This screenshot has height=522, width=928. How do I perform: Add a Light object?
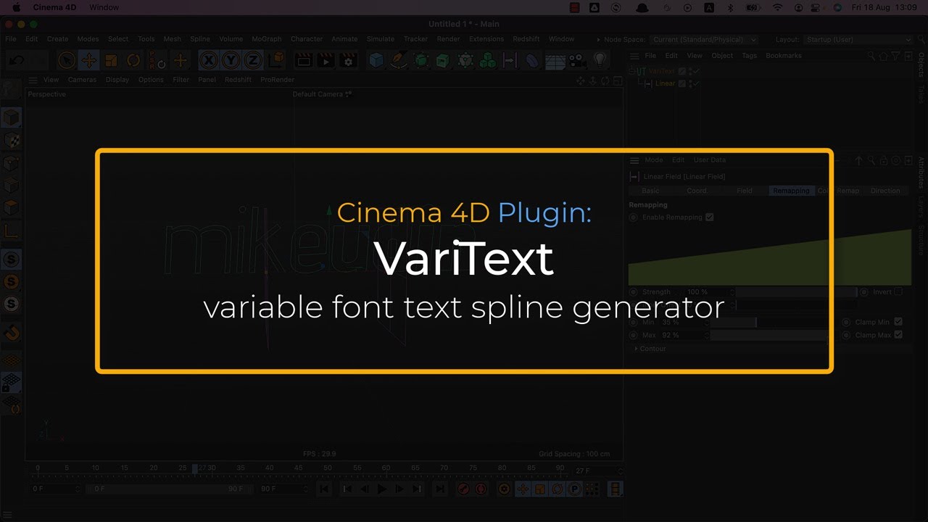[600, 61]
